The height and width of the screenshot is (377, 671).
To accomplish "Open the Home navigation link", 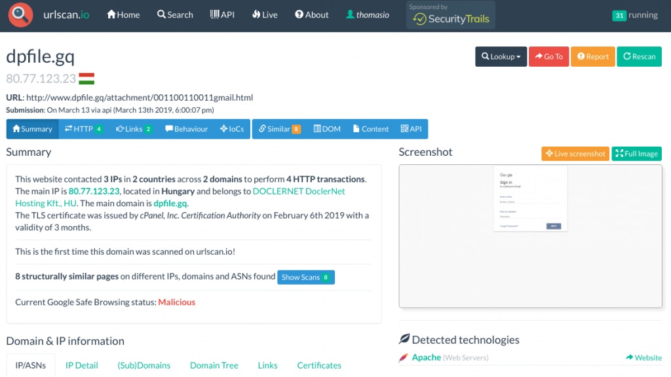I will (123, 14).
